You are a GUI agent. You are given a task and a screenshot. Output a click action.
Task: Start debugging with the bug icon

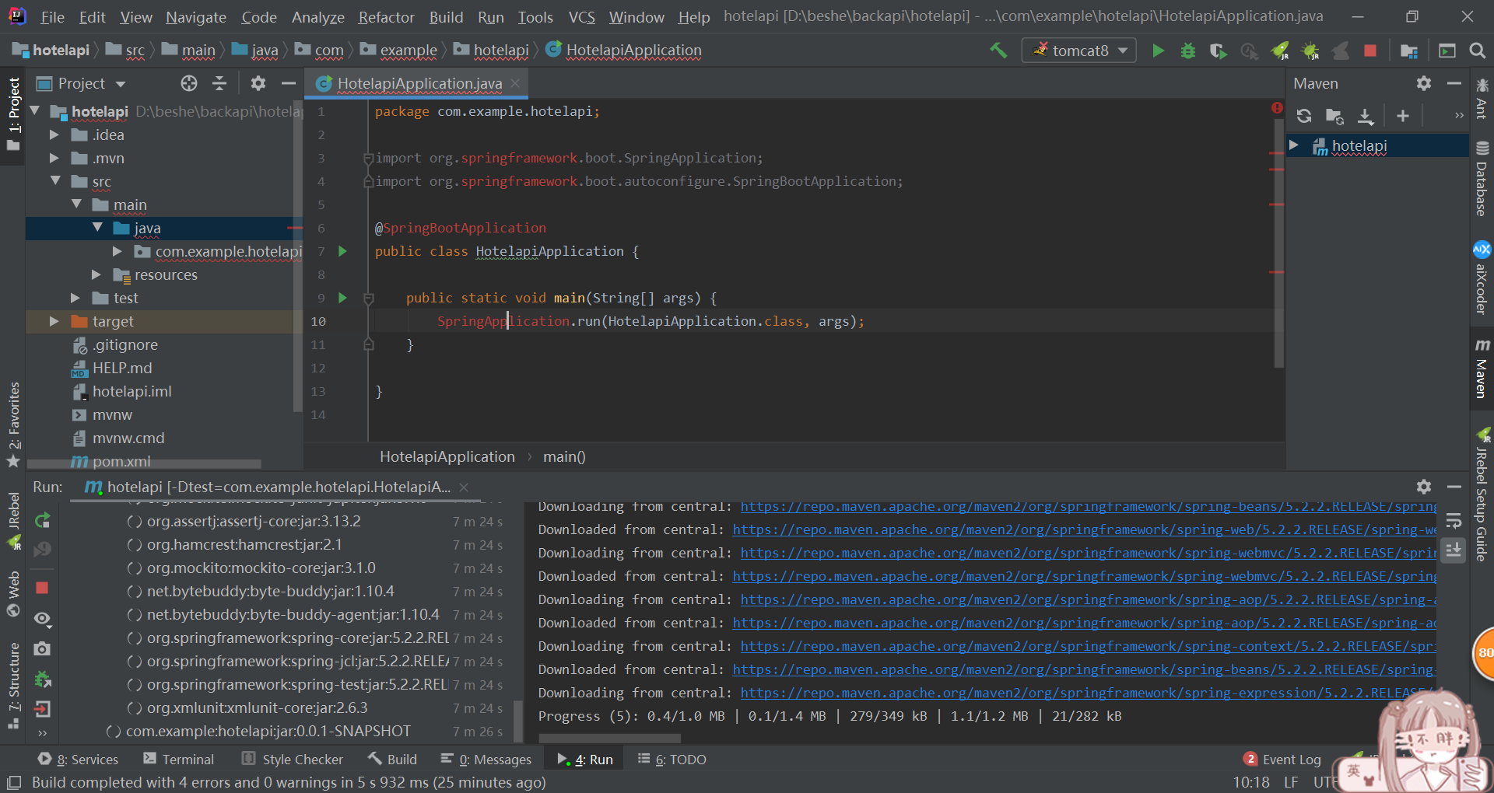click(1187, 50)
